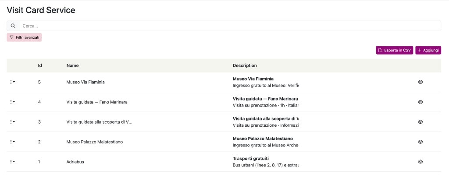Open row actions menu for Museo Via Flaminia
This screenshot has height=194, width=449.
click(x=12, y=82)
